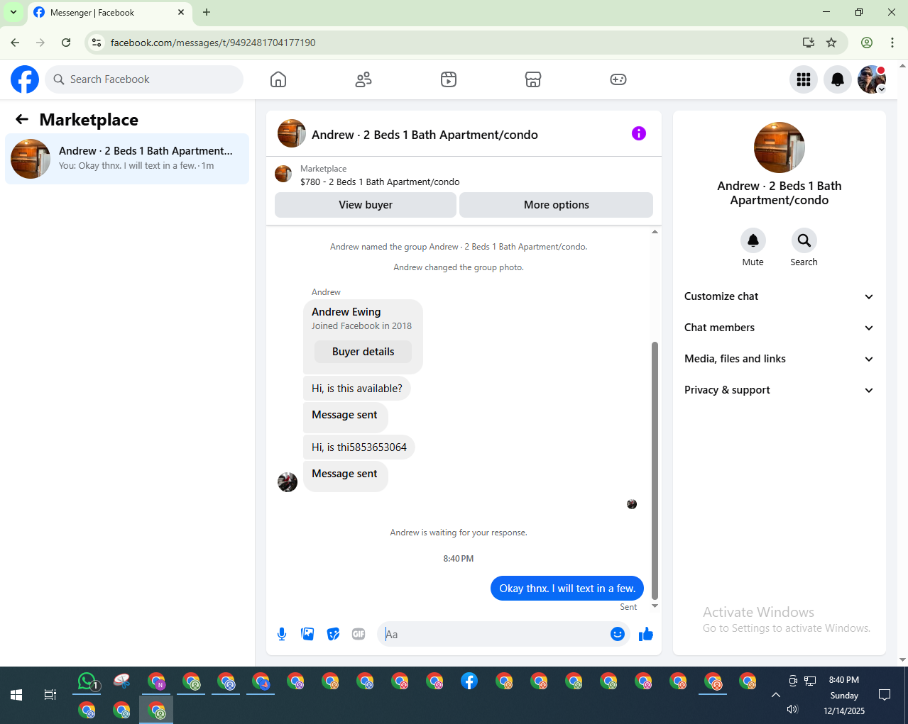
Task: Open the Video icon in top navigation
Action: point(449,79)
